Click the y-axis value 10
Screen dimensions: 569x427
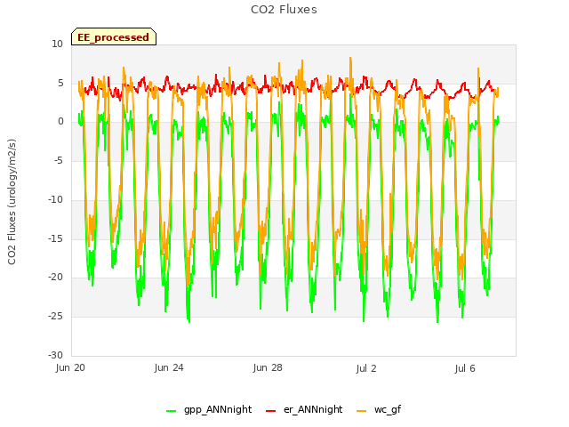click(x=57, y=44)
